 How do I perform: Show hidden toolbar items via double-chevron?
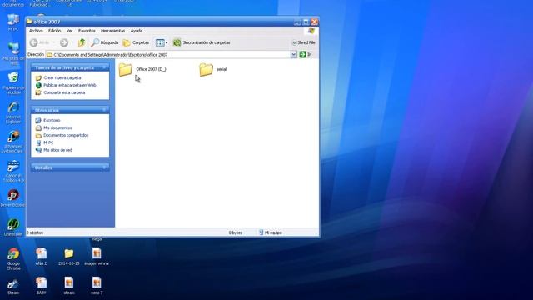point(309,54)
